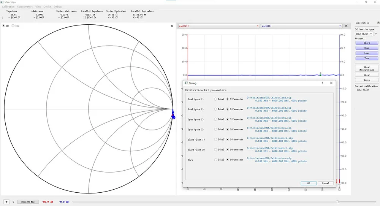
Task: Open the Calibration menu
Action: pyautogui.click(x=8, y=7)
